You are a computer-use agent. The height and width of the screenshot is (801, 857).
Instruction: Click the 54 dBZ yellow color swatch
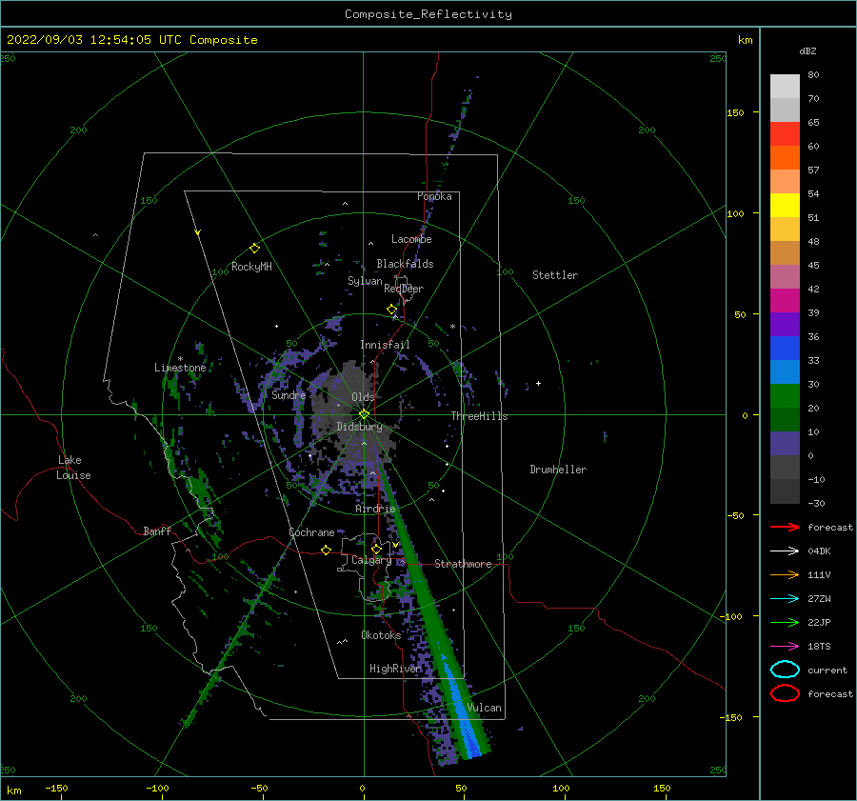785,206
